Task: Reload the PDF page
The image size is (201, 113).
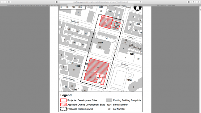Action: pos(140,2)
